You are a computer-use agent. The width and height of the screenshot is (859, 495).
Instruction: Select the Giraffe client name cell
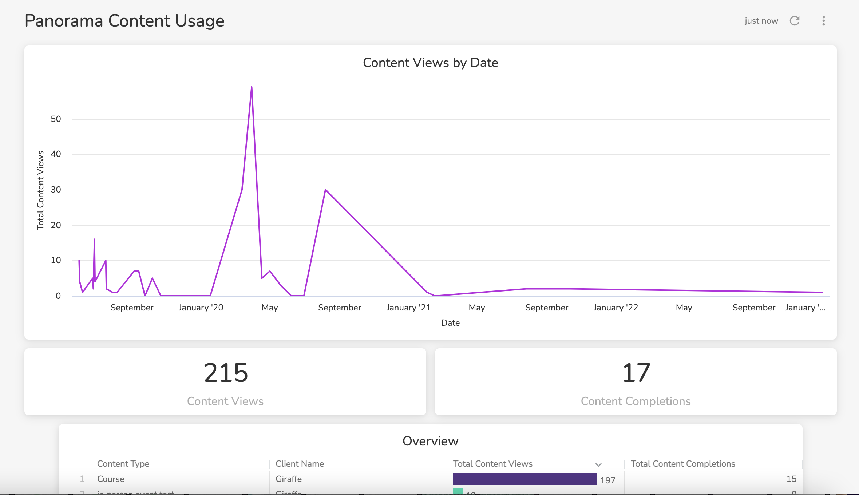point(288,479)
